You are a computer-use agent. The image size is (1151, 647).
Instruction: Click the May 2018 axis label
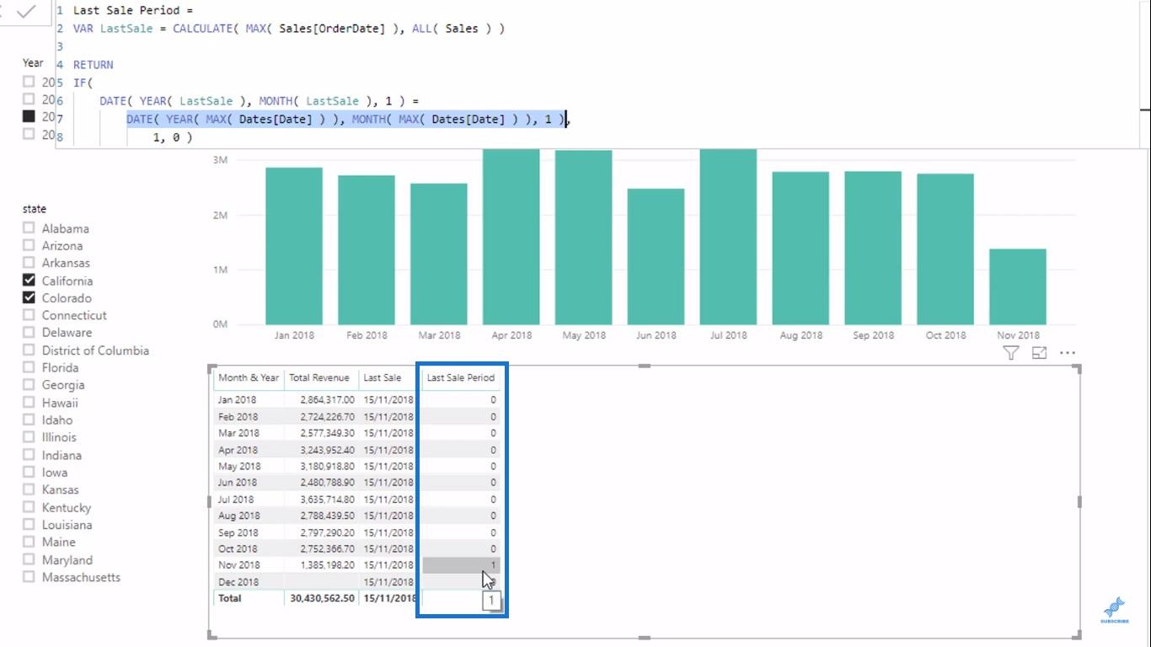(583, 334)
